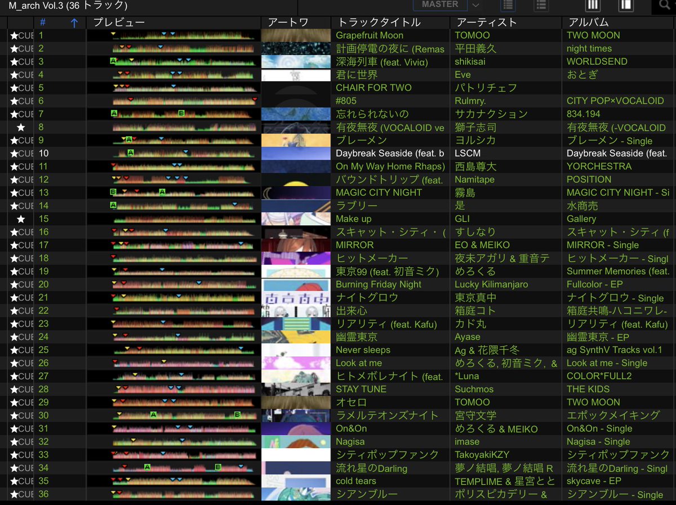
Task: Click the playlist title M_arch Vol.3
Action: point(37,6)
